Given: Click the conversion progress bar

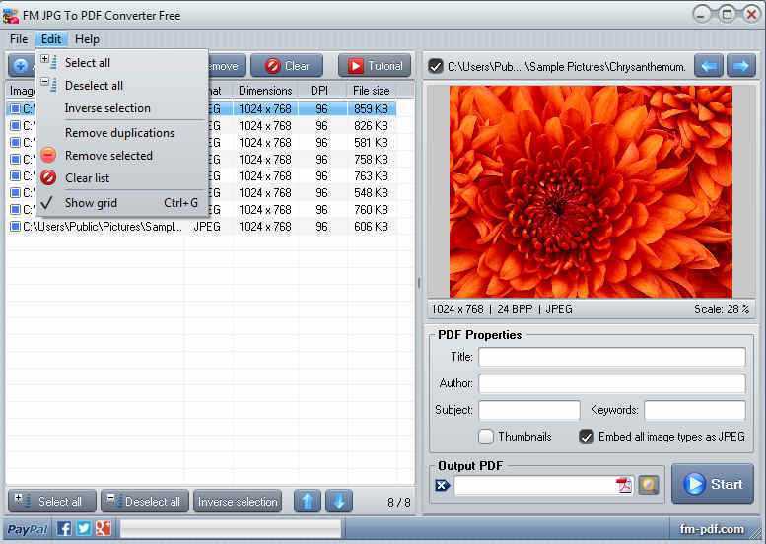Looking at the screenshot, I should pyautogui.click(x=231, y=529).
